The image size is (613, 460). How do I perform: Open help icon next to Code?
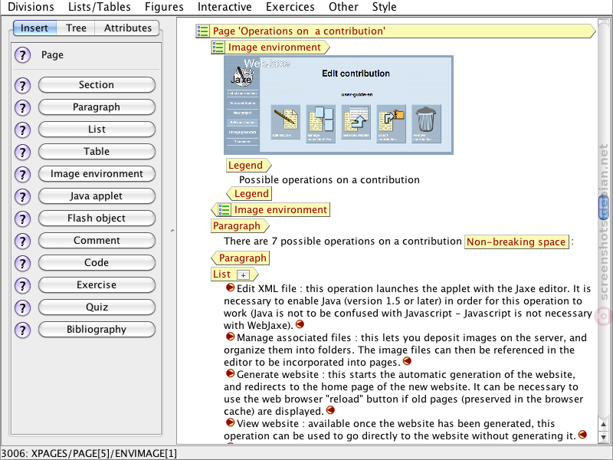(x=23, y=263)
